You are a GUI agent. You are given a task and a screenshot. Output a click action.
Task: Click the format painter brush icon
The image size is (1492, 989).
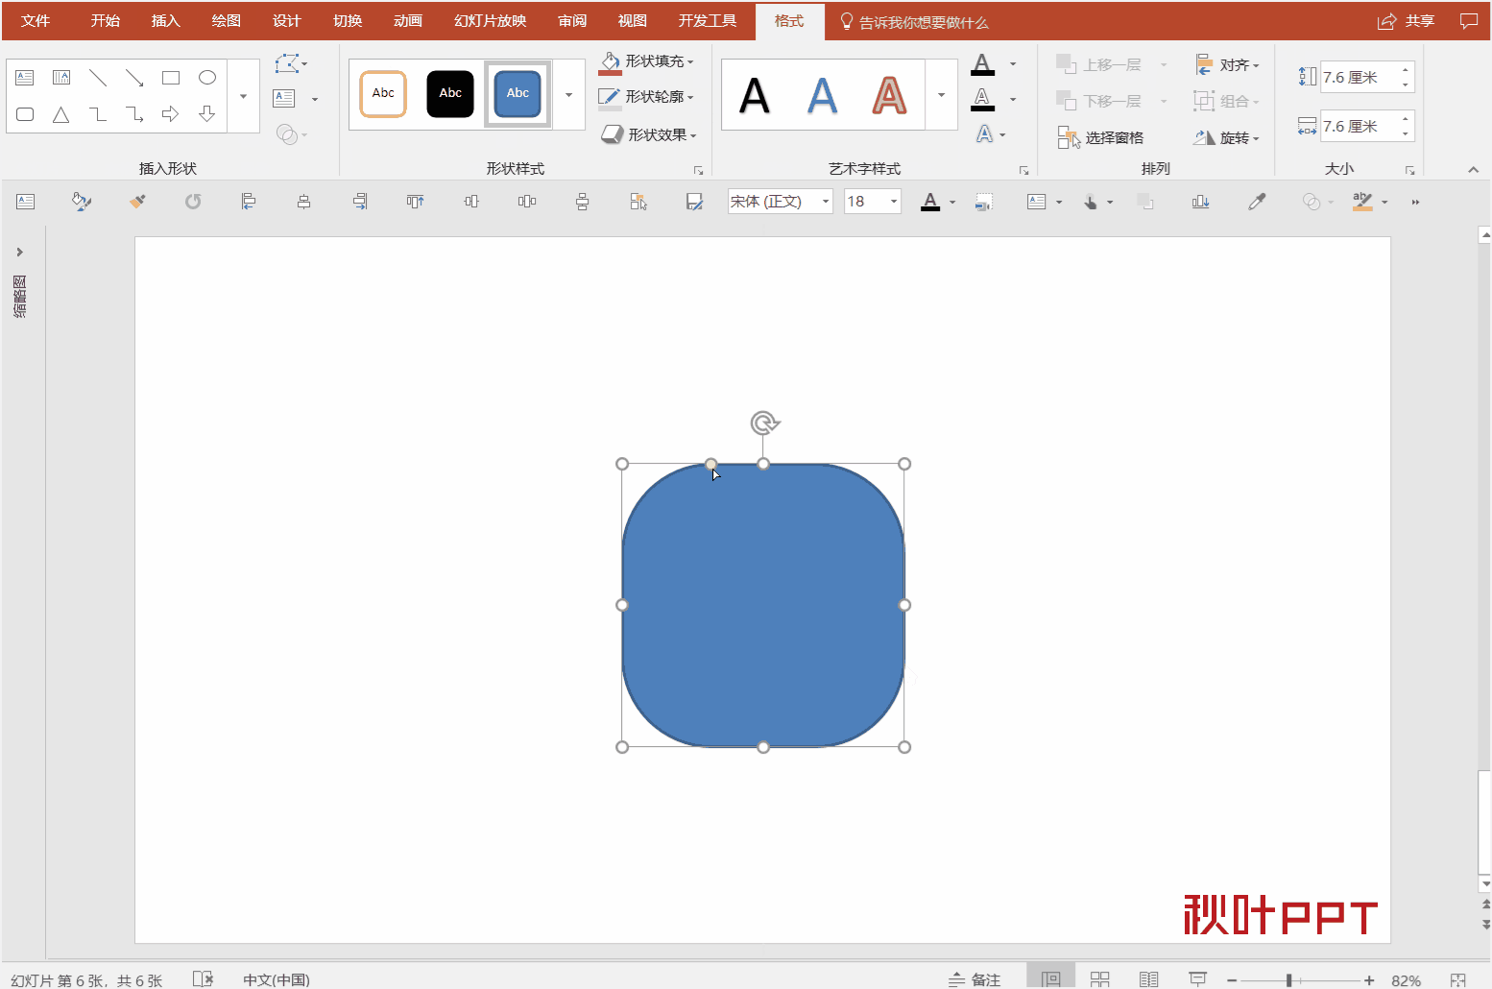[137, 202]
